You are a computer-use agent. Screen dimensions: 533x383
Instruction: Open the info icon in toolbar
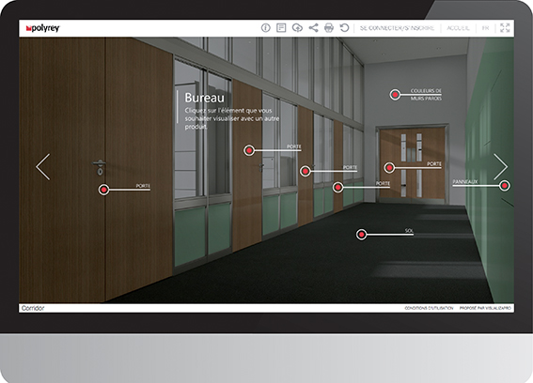coord(265,28)
